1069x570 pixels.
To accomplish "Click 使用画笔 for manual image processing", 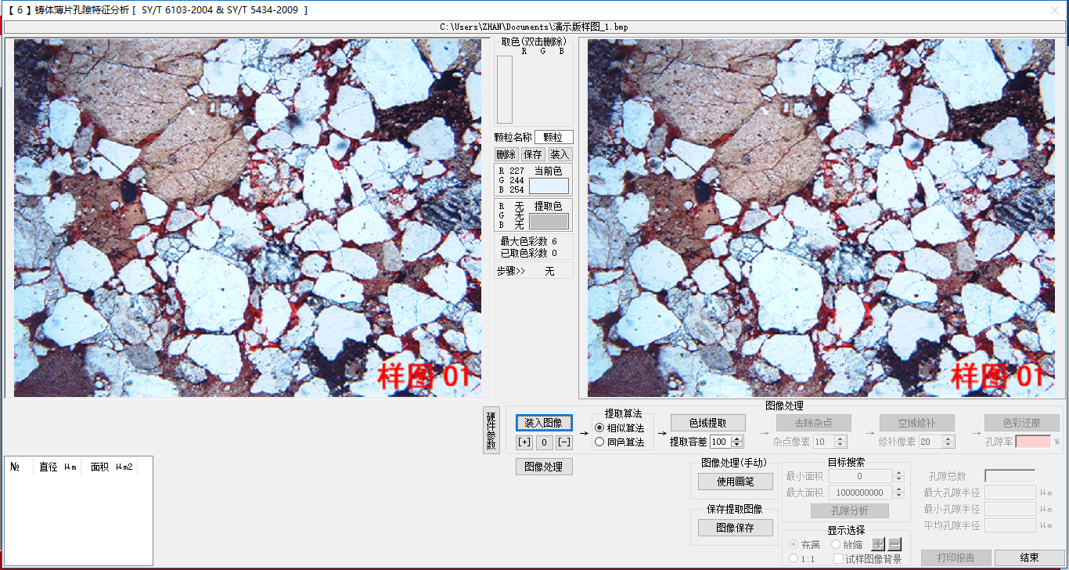I will tap(736, 482).
